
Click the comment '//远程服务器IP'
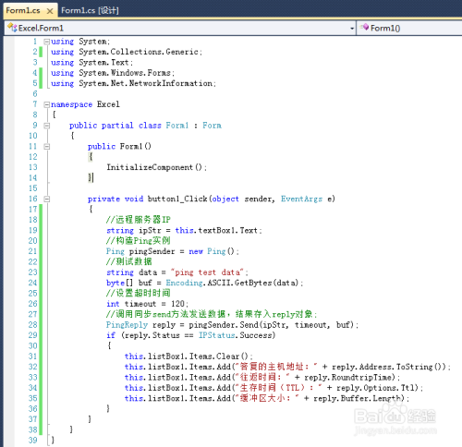point(139,220)
